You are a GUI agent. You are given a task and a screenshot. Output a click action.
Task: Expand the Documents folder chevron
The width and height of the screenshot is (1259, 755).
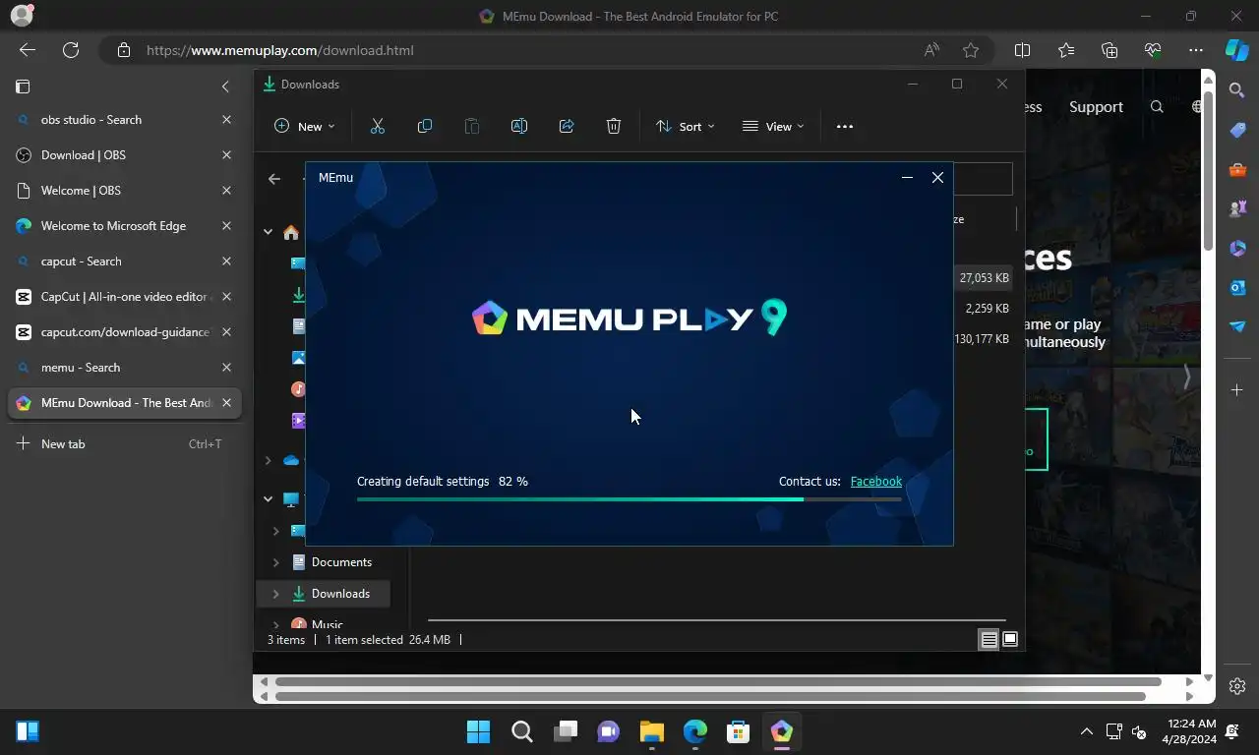[x=275, y=562]
